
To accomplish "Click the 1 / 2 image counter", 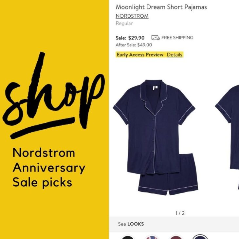I will 180,213.
